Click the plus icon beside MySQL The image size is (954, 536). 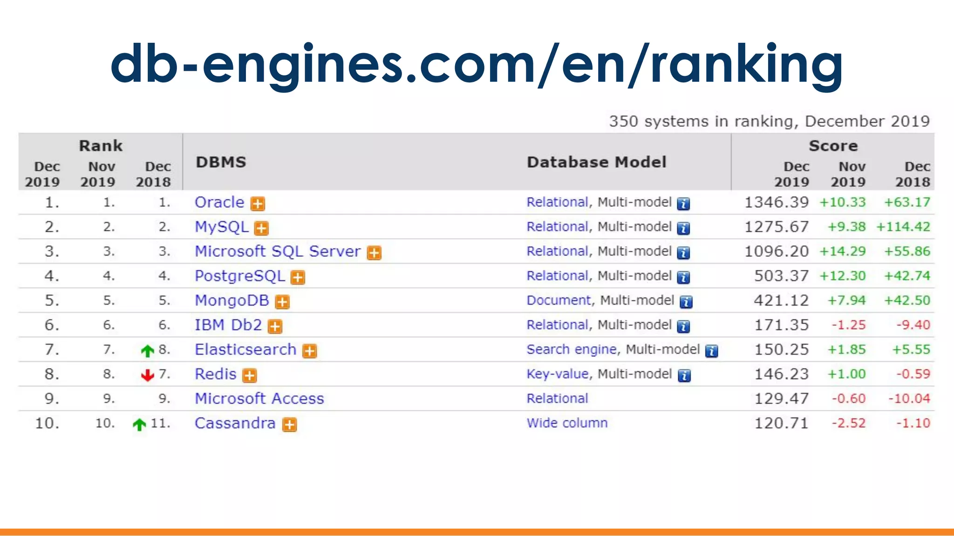pyautogui.click(x=261, y=228)
